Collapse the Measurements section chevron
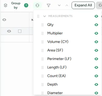Screen dimensions: 102x96 [x=45, y=16]
